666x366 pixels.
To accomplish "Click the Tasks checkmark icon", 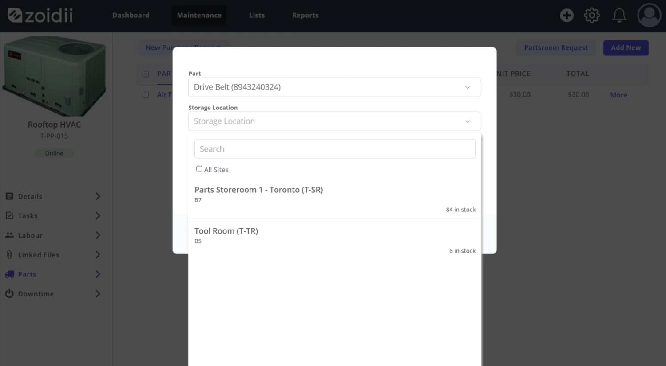I will [x=9, y=215].
